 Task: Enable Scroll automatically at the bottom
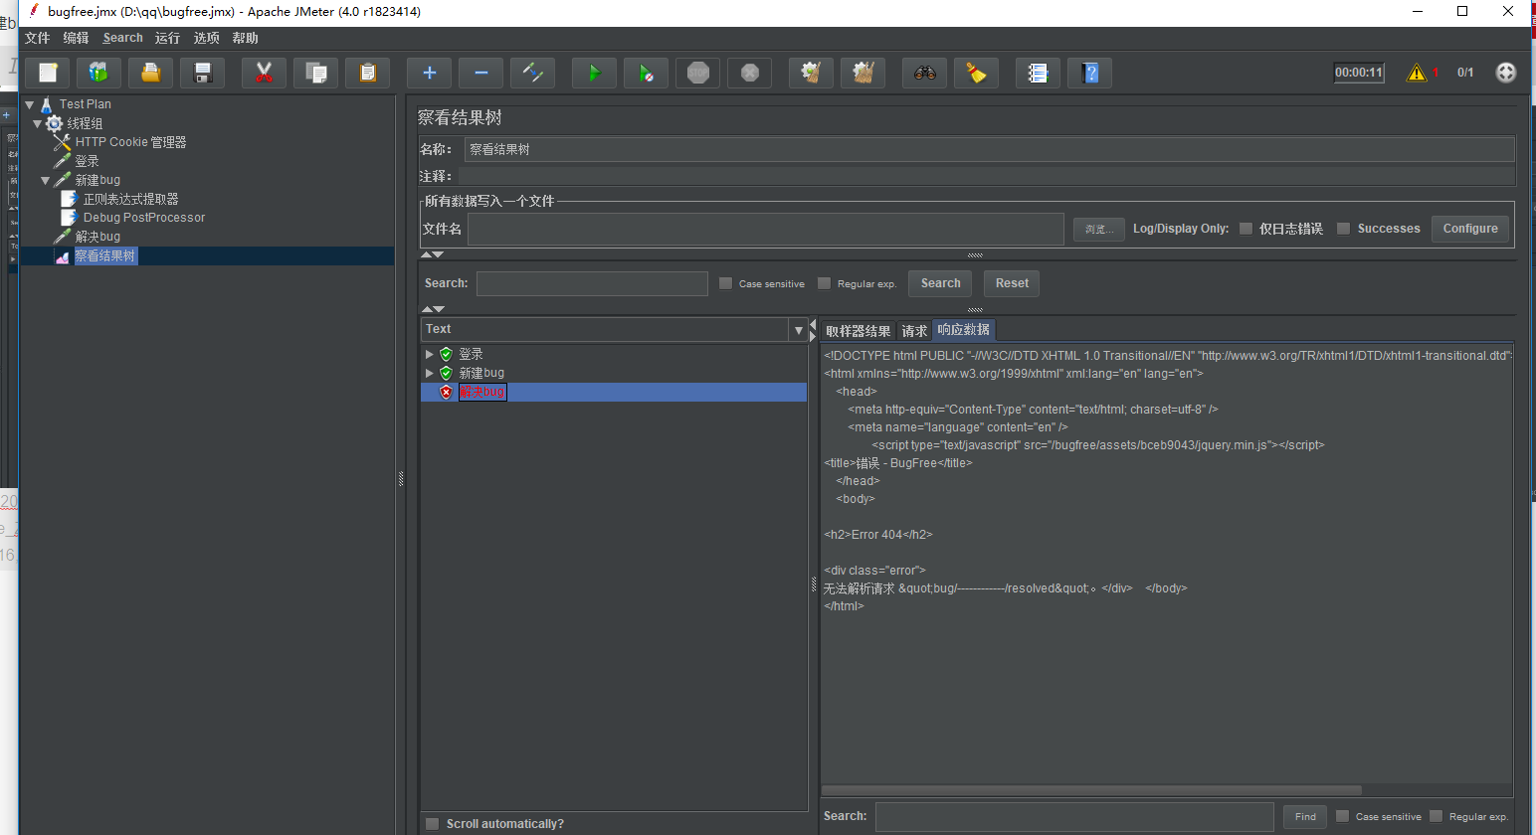[x=432, y=823]
